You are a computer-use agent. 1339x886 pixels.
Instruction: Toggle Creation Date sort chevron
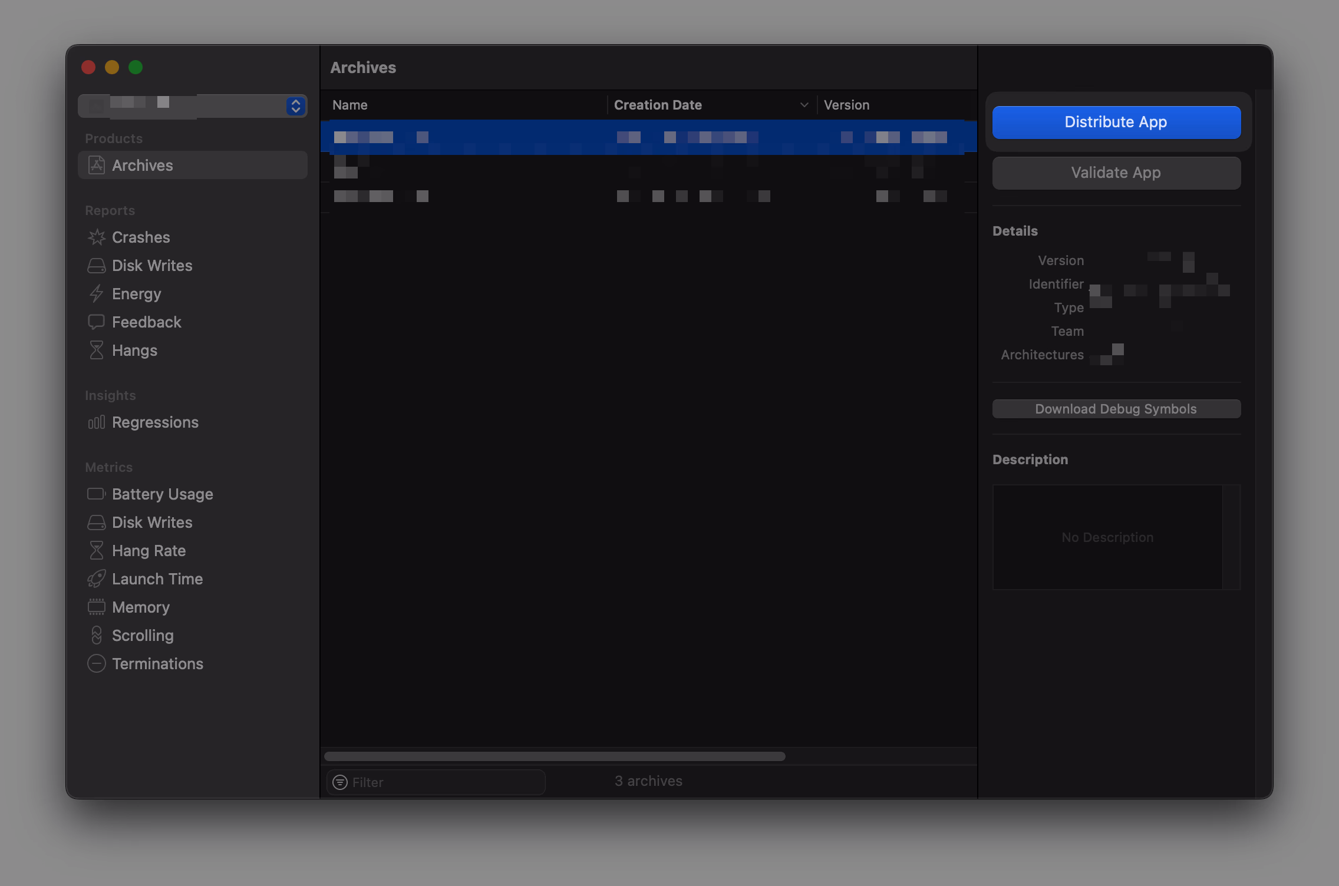(804, 105)
